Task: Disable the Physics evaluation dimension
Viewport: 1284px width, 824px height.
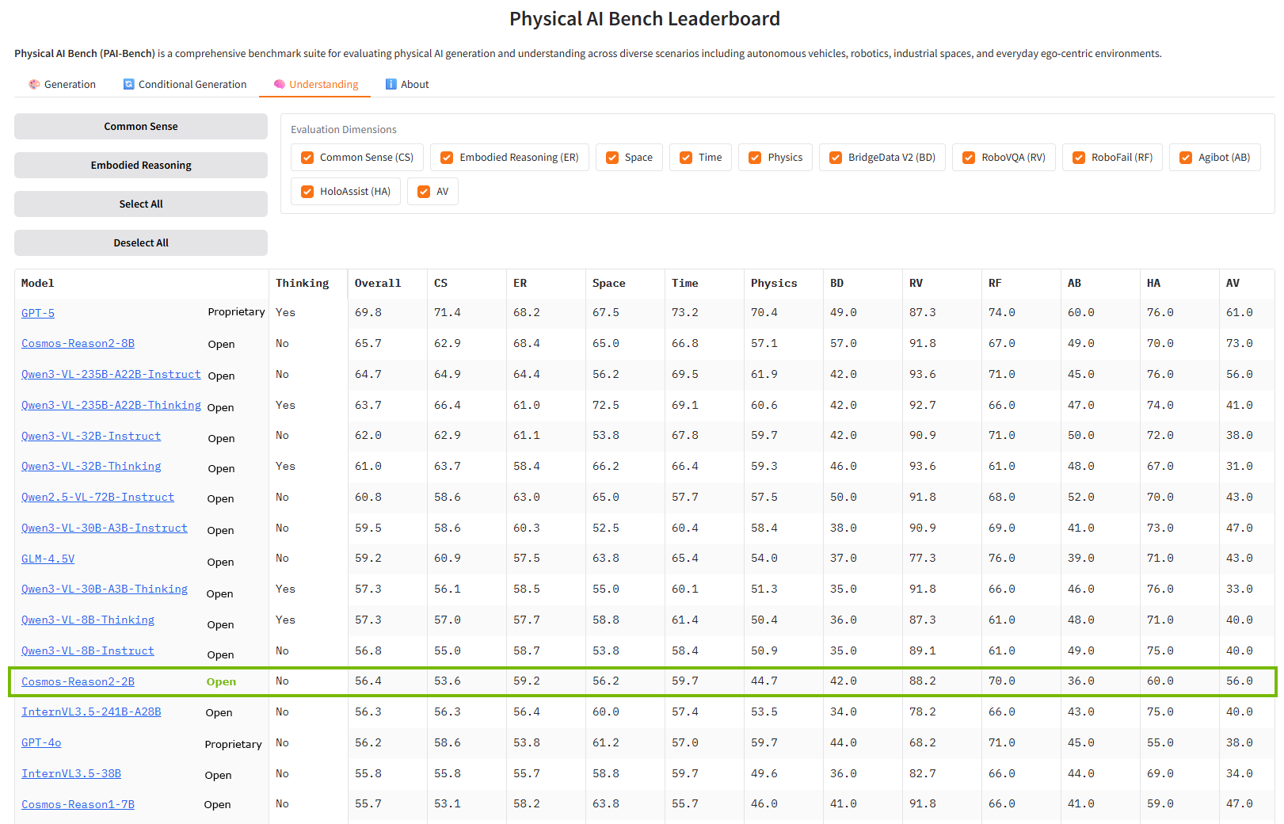Action: pyautogui.click(x=754, y=157)
